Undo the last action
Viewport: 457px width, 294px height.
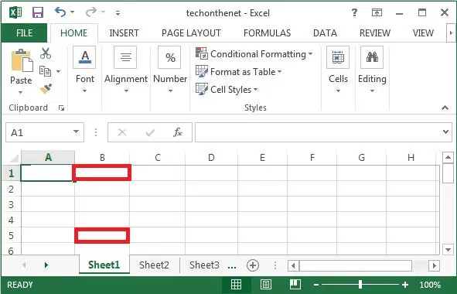point(60,12)
